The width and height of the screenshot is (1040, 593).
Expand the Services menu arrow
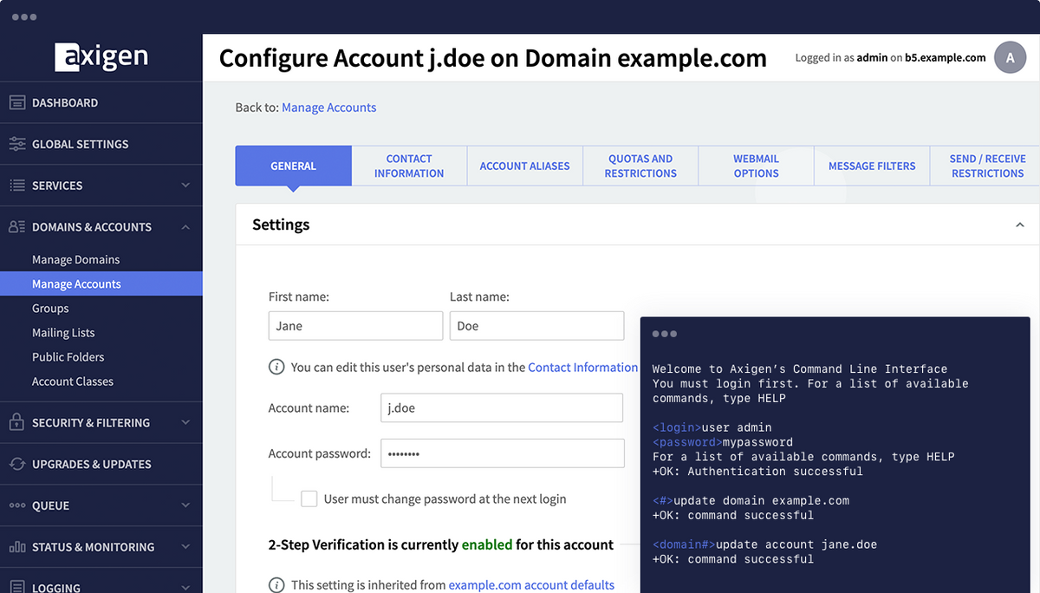tap(185, 186)
